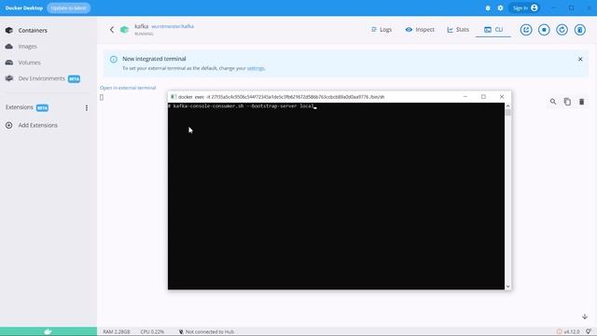Click the Docker whale status icon
The image size is (597, 336).
click(x=48, y=331)
